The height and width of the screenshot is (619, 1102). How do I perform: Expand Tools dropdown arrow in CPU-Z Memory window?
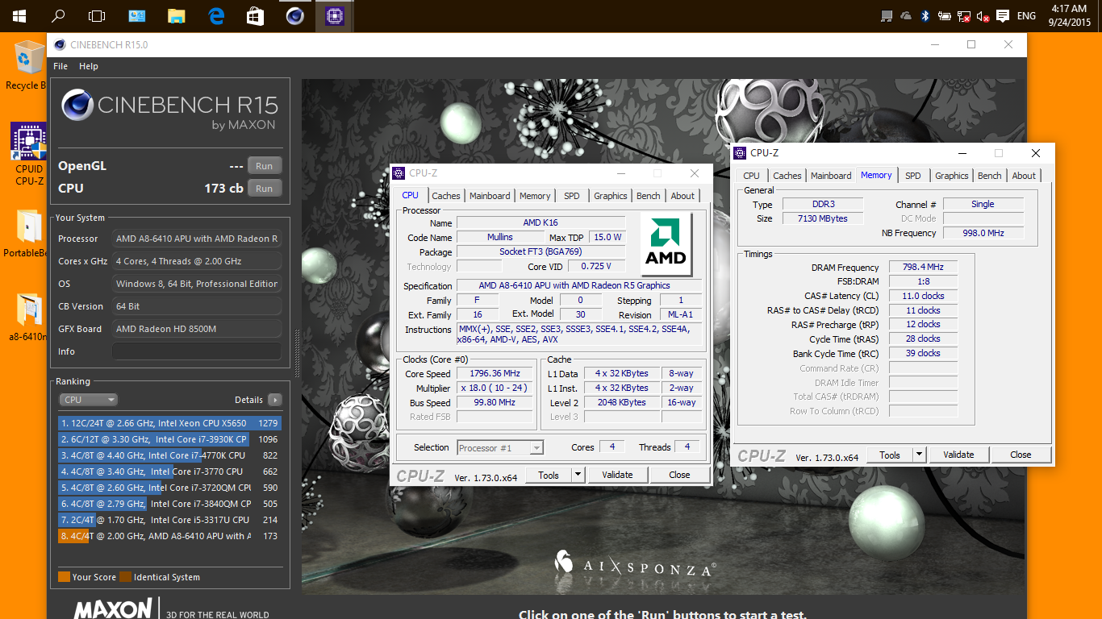coord(919,455)
